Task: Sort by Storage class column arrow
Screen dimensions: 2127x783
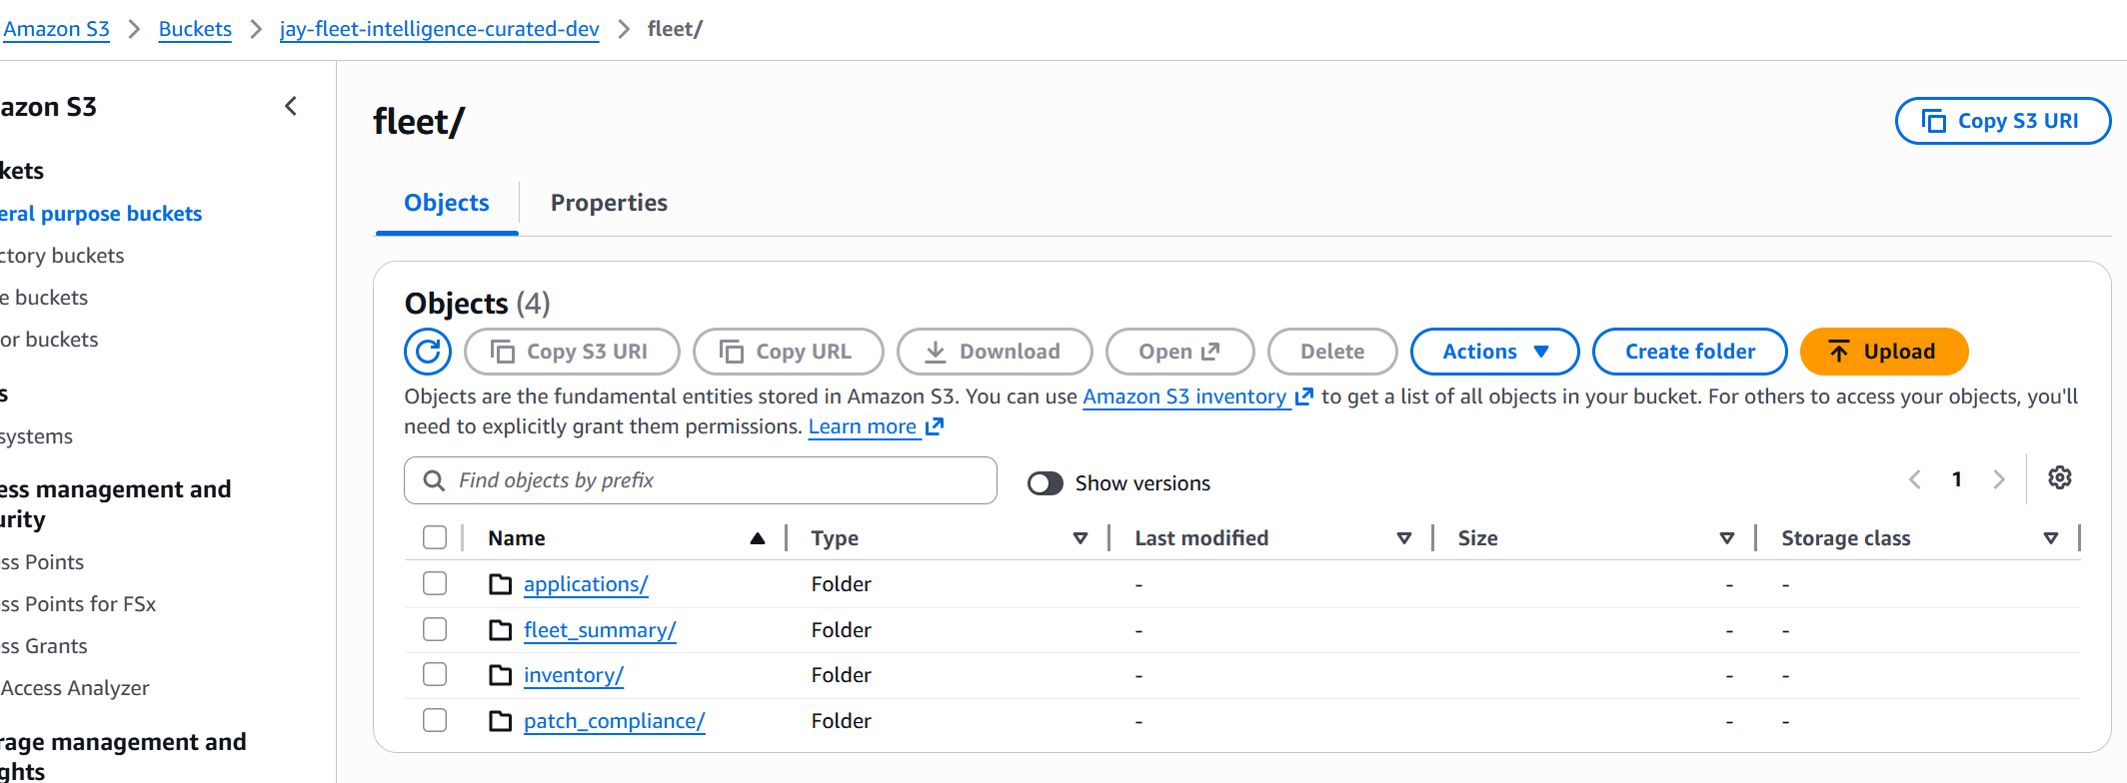Action: (x=2051, y=538)
